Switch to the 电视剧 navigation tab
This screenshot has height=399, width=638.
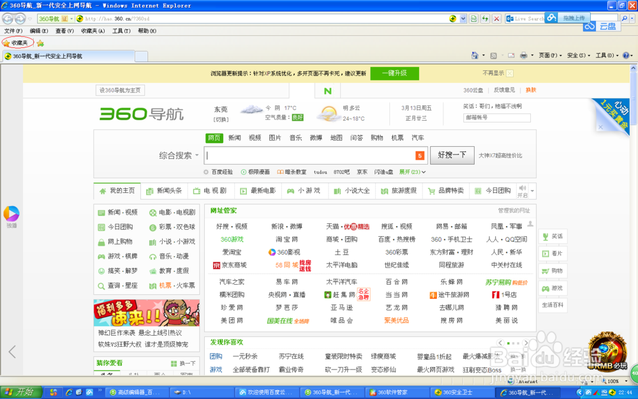(x=210, y=191)
